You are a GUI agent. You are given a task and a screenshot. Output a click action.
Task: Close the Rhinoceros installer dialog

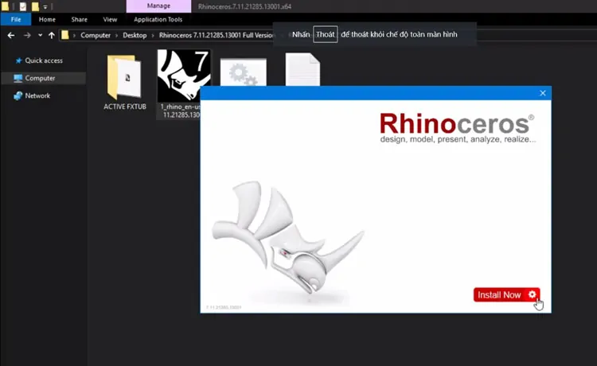coord(543,93)
